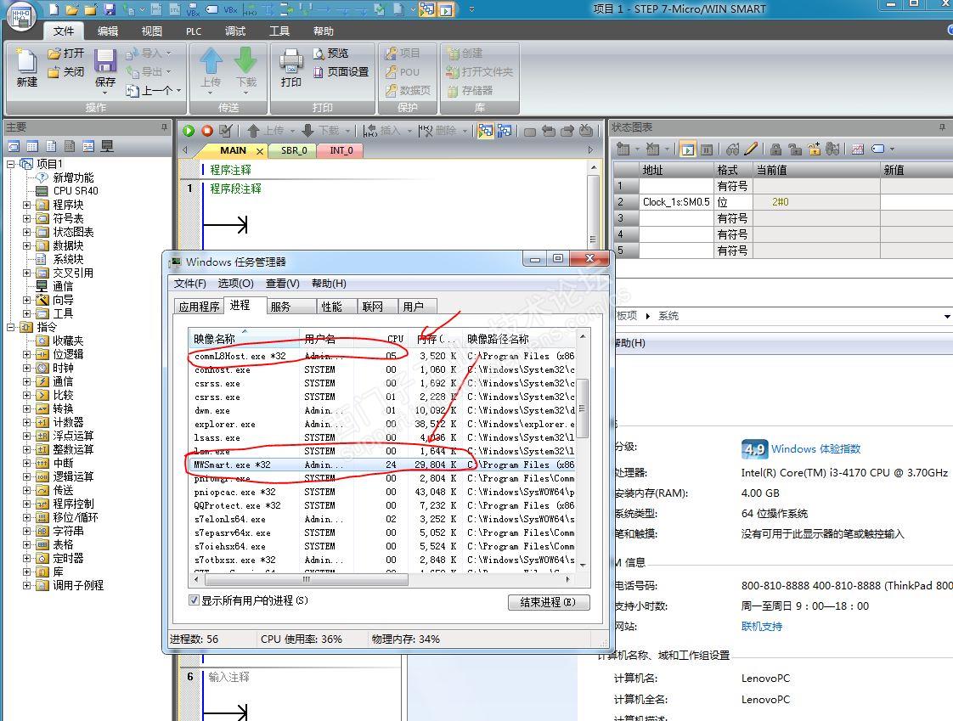Click the Save icon in ribbon
953x721 pixels.
point(104,61)
